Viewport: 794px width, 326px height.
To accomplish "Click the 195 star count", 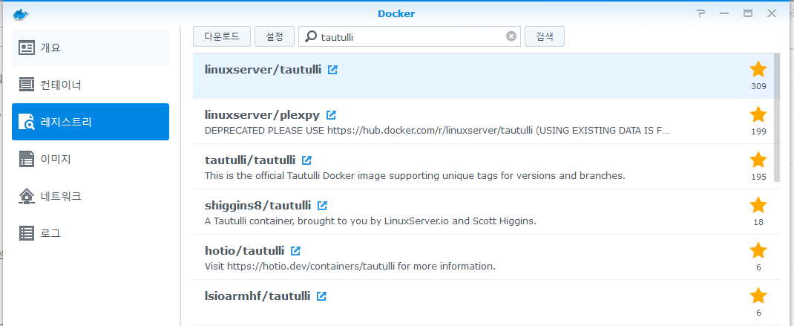I will click(x=758, y=177).
